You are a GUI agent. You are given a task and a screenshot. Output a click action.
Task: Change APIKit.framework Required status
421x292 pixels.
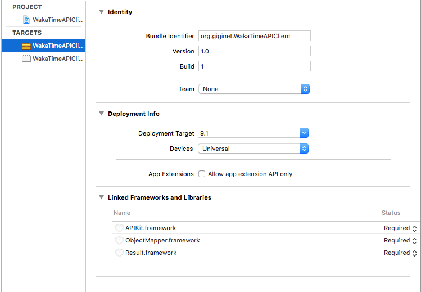point(400,228)
